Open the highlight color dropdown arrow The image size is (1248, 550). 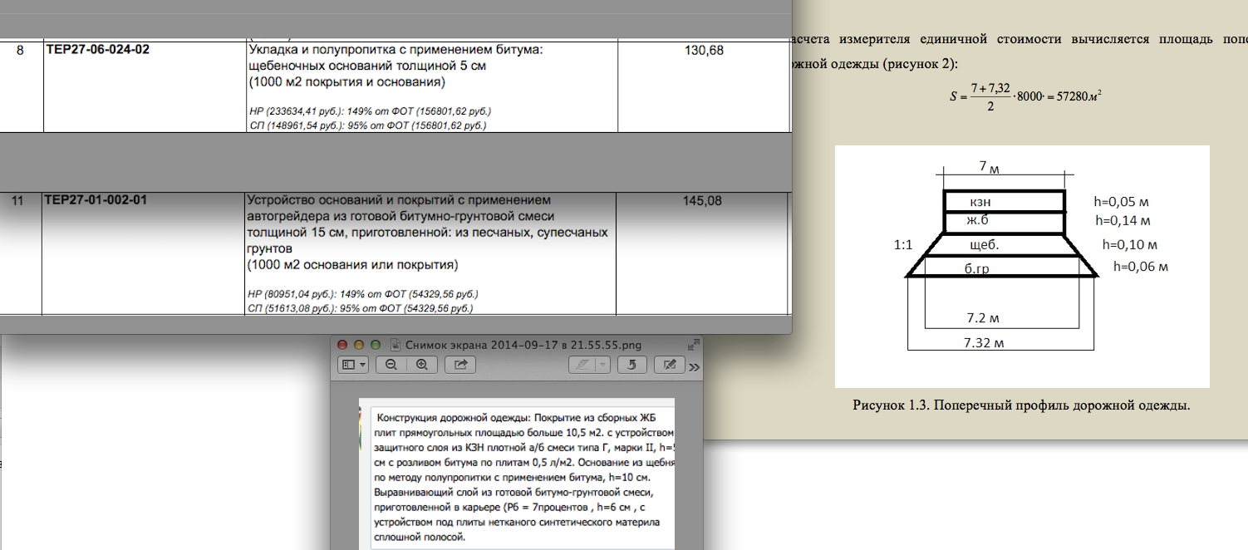click(603, 364)
